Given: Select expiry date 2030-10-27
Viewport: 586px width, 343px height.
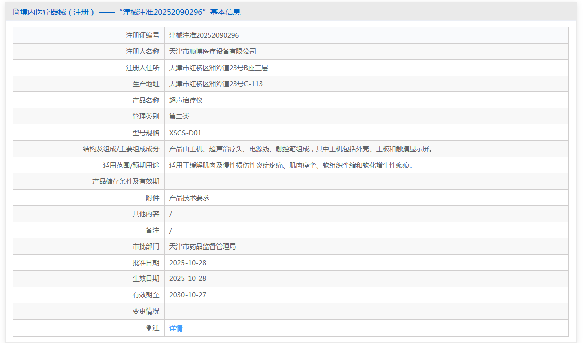Looking at the screenshot, I should [188, 295].
